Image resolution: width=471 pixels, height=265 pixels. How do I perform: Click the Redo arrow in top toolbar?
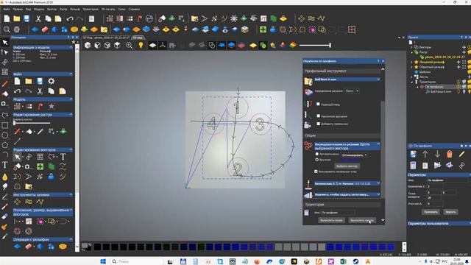(79, 18)
